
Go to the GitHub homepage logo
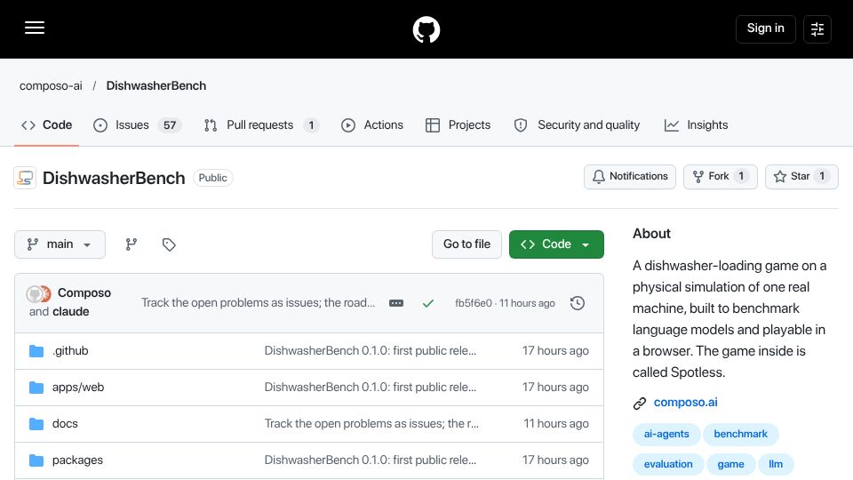click(x=426, y=29)
